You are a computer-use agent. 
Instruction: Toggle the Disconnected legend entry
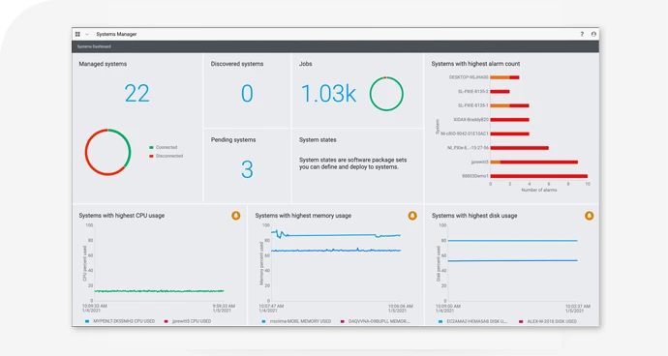(167, 156)
